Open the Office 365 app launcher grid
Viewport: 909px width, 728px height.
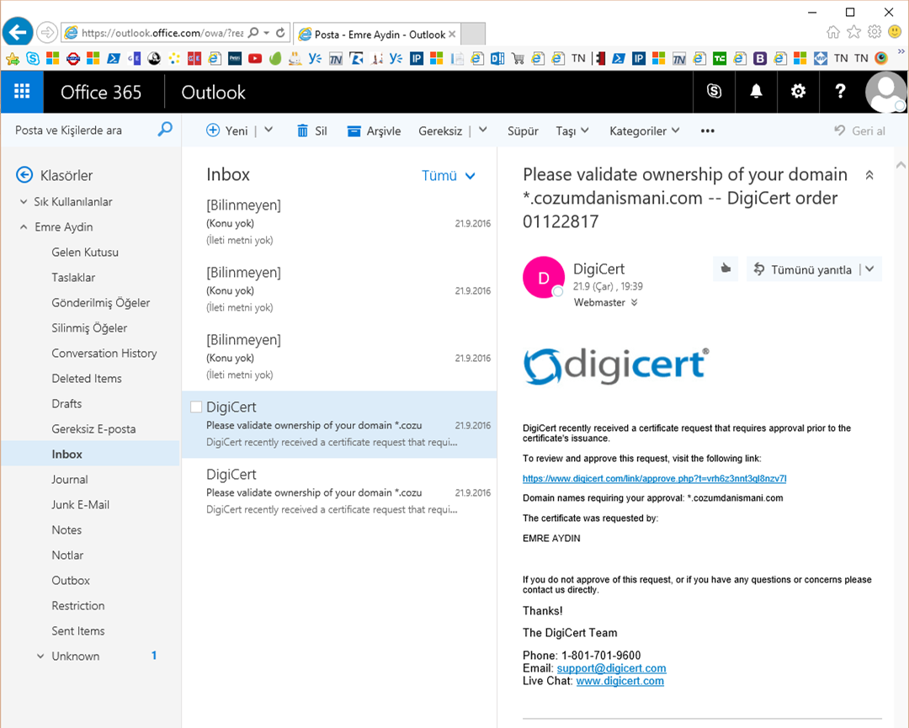pos(22,92)
